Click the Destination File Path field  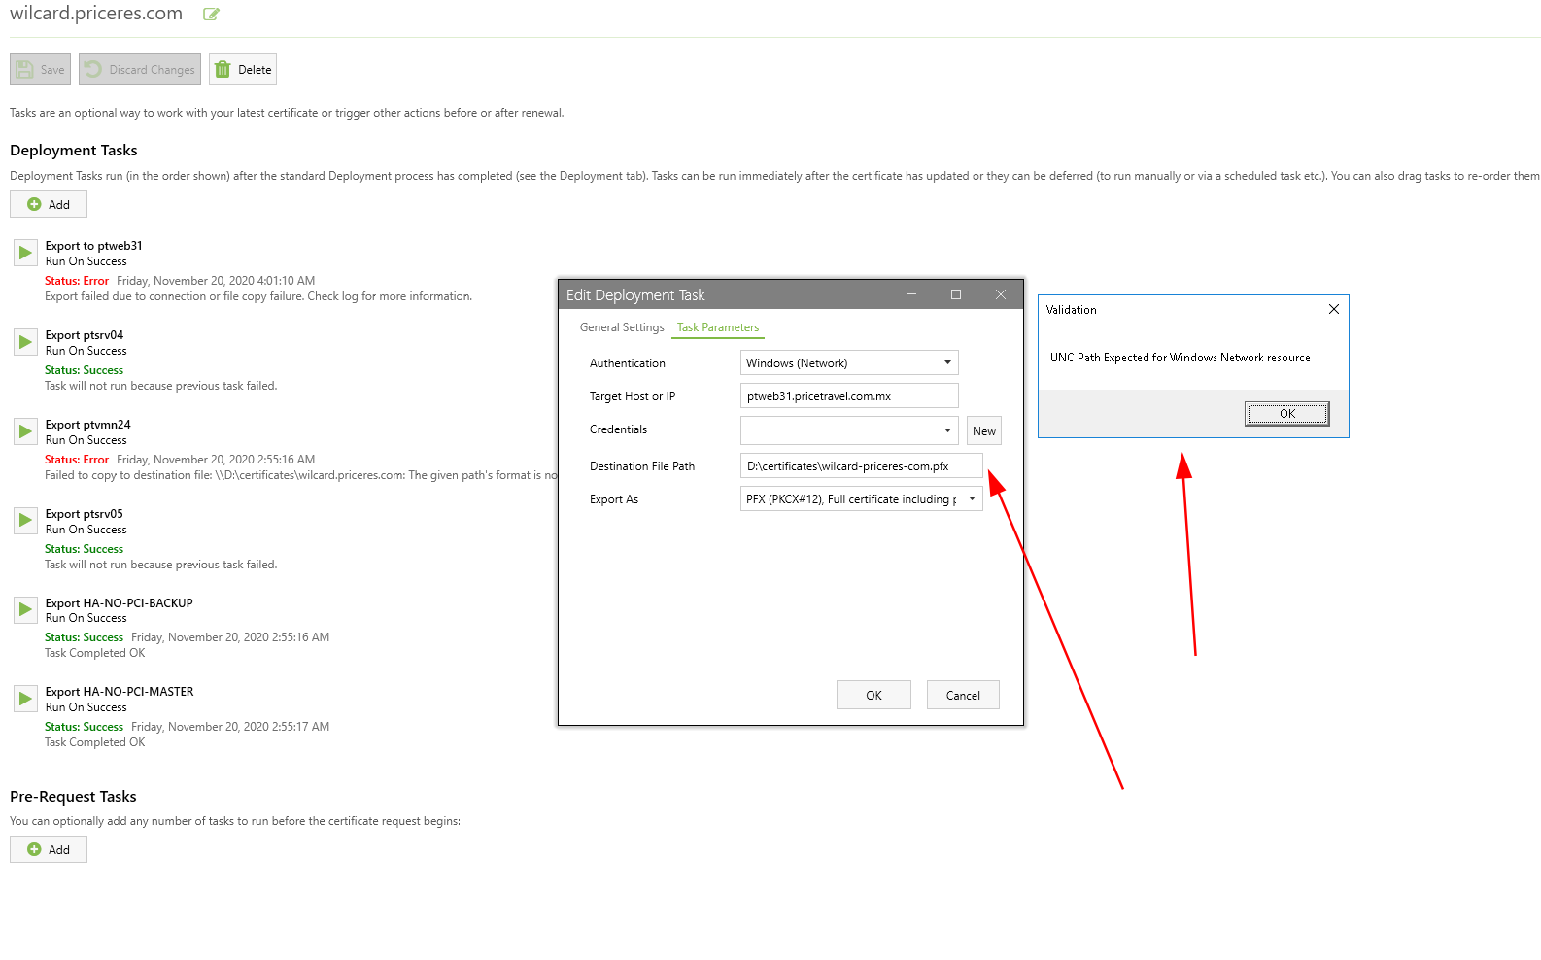pyautogui.click(x=861, y=466)
